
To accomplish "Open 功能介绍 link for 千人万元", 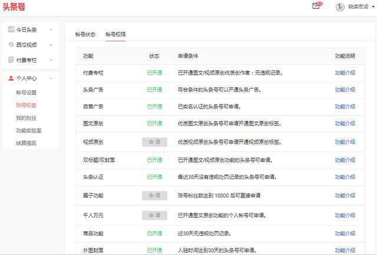I will point(345,215).
